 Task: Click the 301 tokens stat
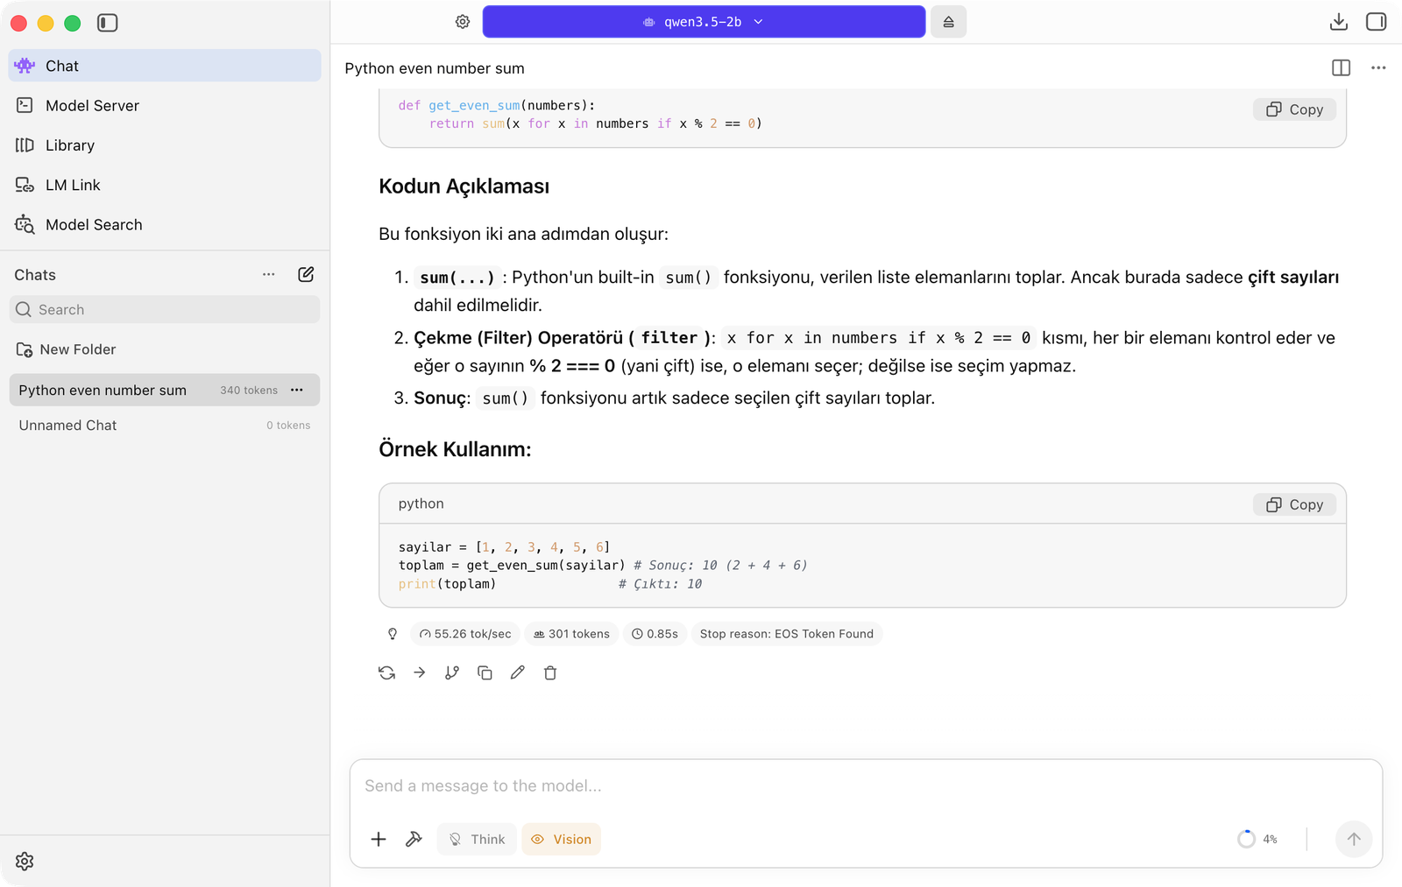(x=572, y=634)
